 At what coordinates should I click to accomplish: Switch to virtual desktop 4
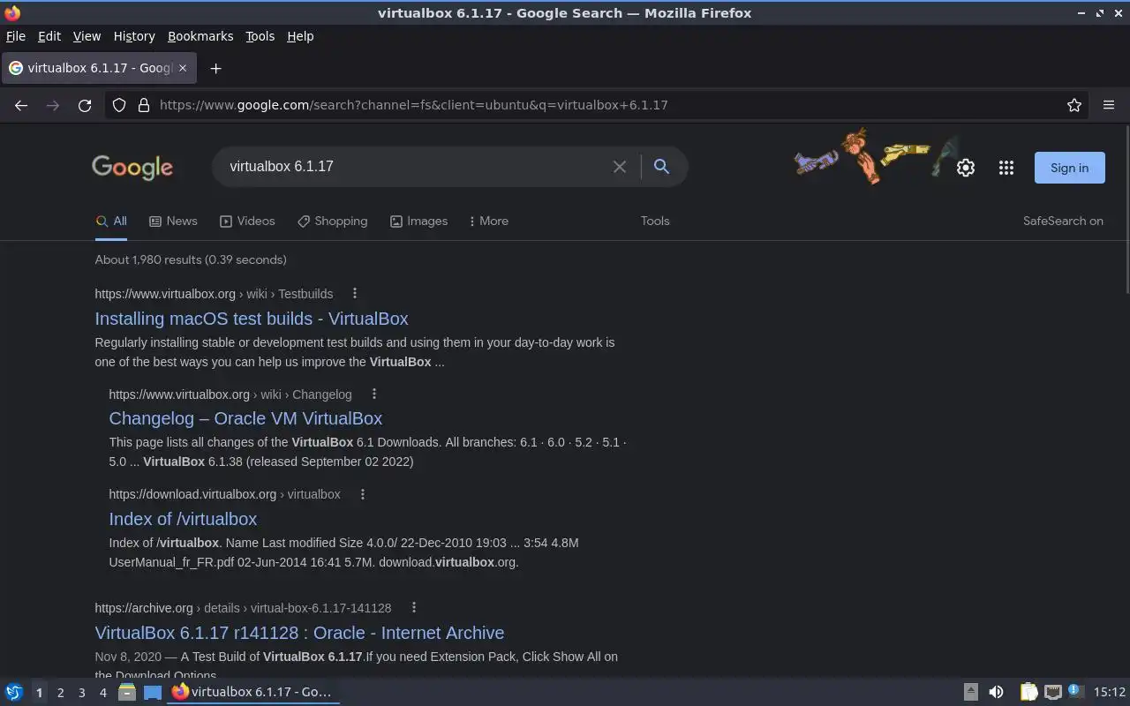point(102,693)
